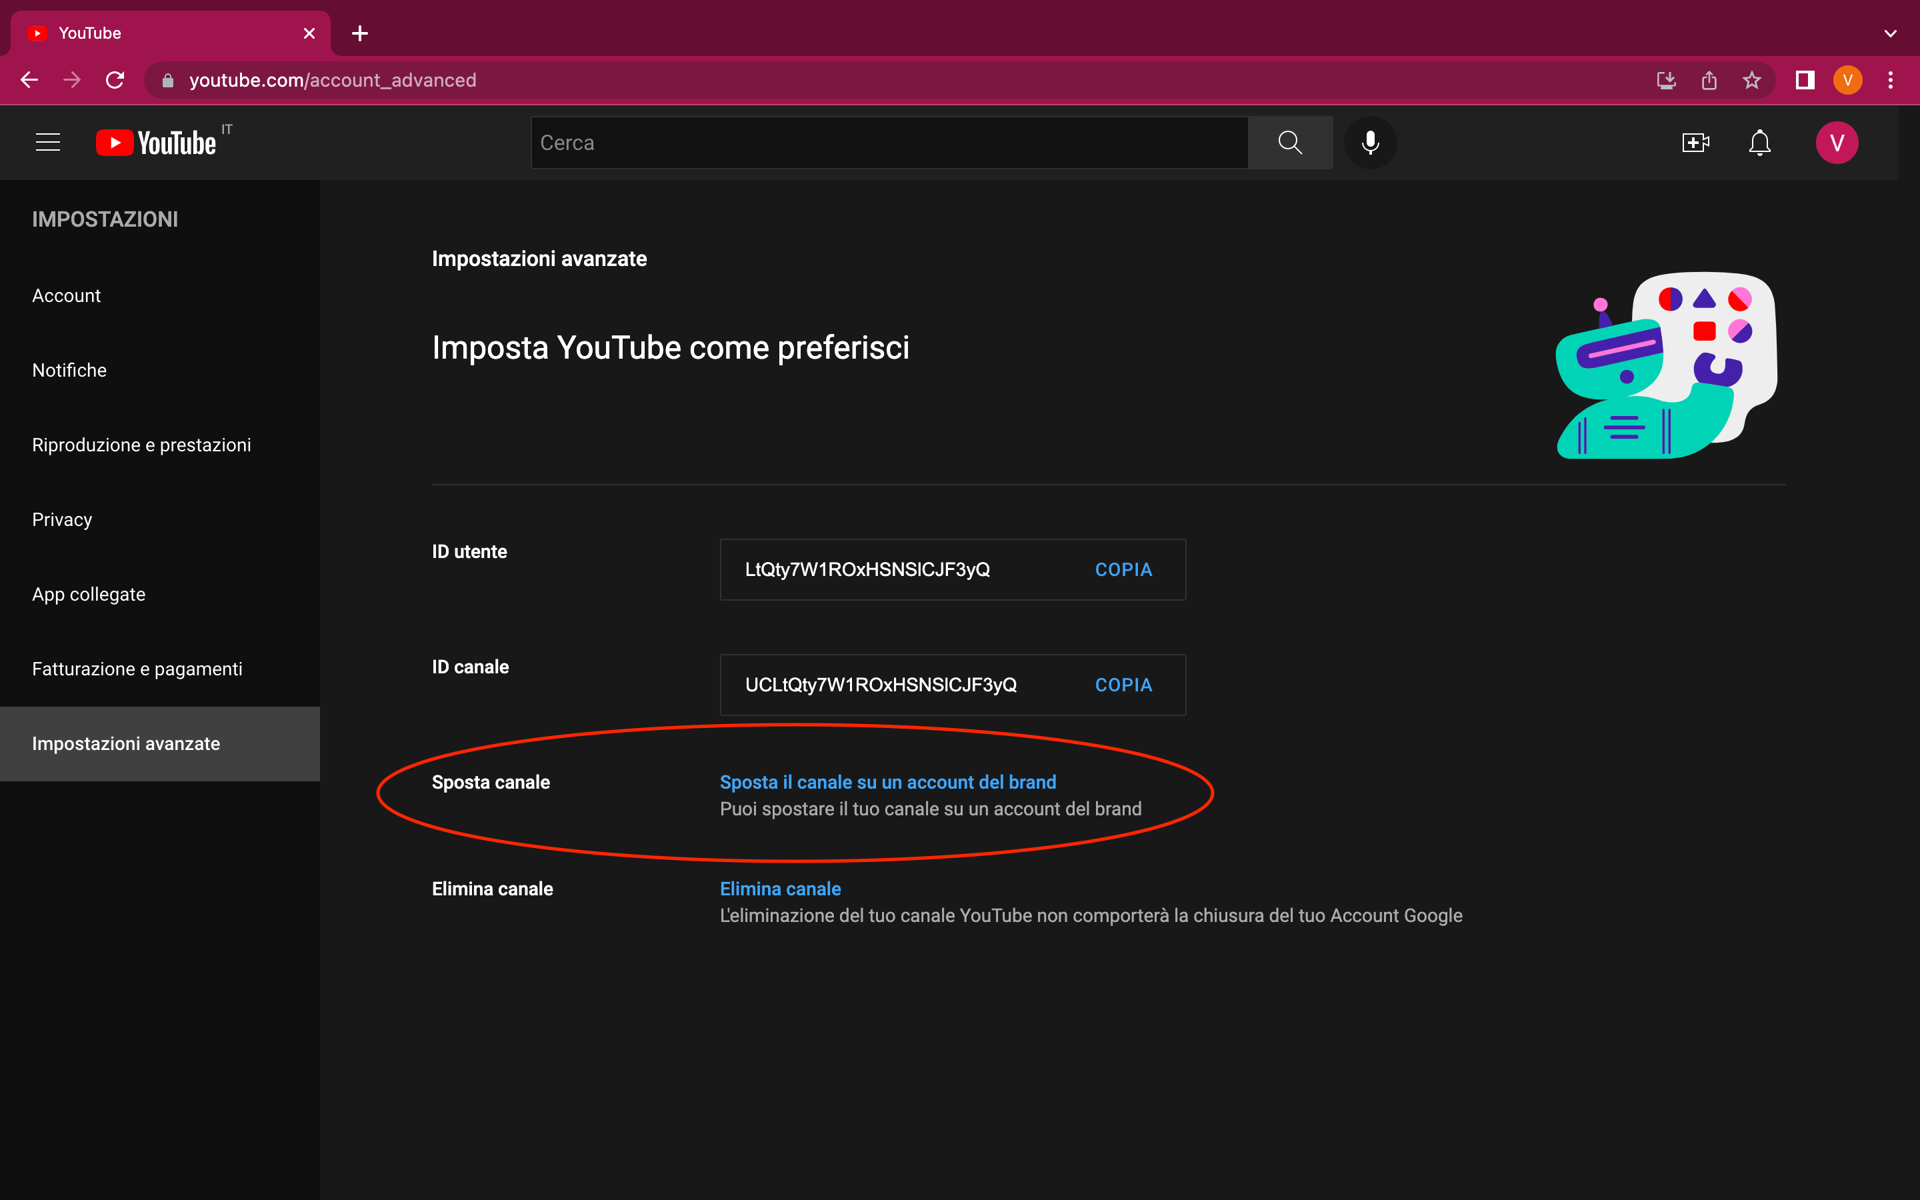The height and width of the screenshot is (1200, 1920).
Task: Bookmark the page with the star icon
Action: (x=1752, y=79)
